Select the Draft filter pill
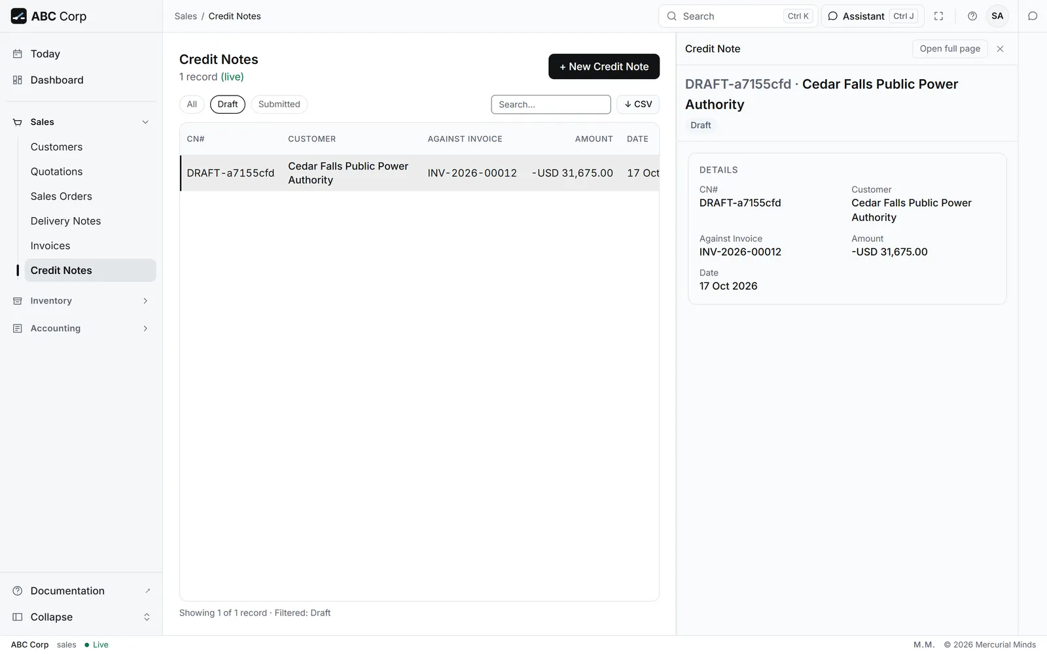This screenshot has width=1047, height=654. point(228,104)
